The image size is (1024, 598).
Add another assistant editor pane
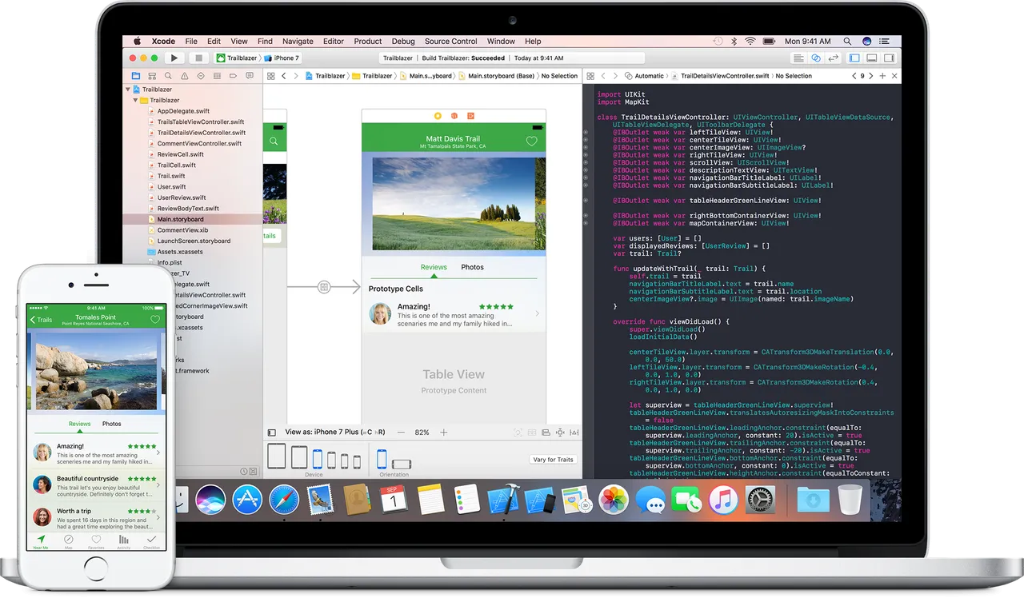click(x=882, y=76)
